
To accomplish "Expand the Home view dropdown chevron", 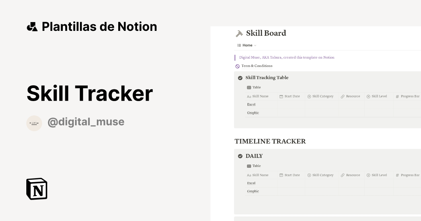I will click(x=255, y=45).
